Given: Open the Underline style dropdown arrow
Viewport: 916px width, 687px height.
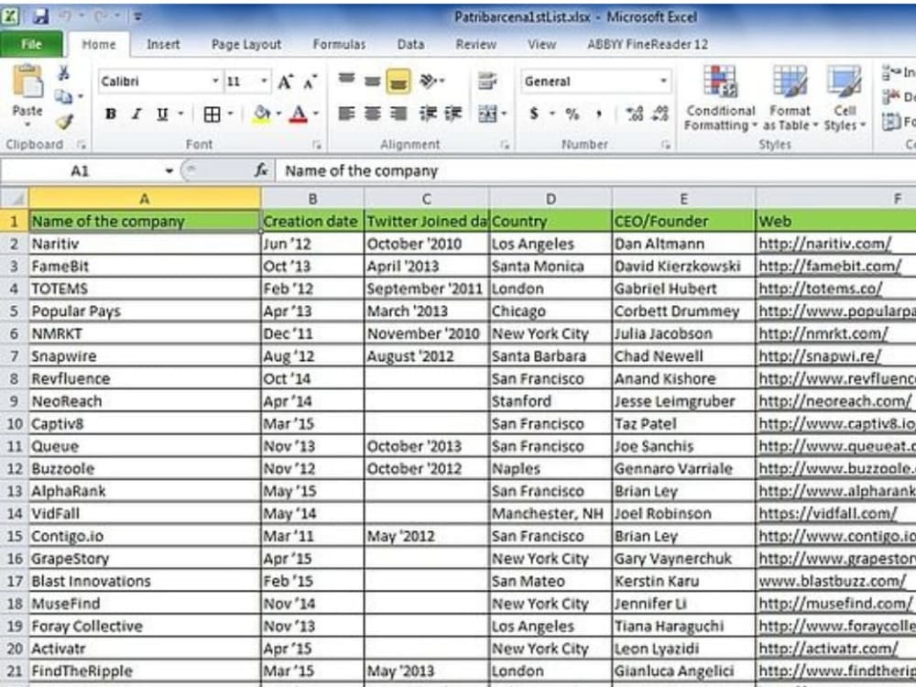Looking at the screenshot, I should [180, 114].
